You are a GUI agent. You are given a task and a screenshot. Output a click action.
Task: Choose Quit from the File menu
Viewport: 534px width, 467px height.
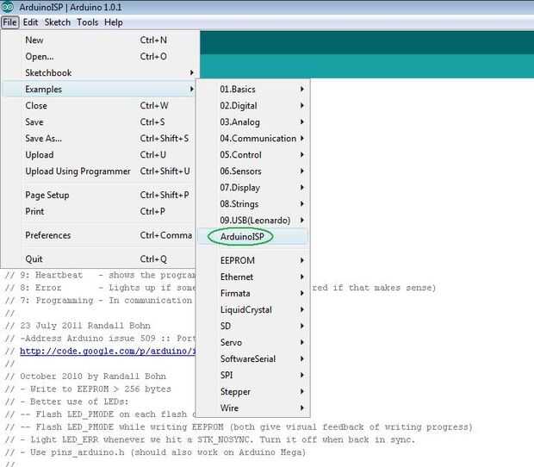click(99, 259)
